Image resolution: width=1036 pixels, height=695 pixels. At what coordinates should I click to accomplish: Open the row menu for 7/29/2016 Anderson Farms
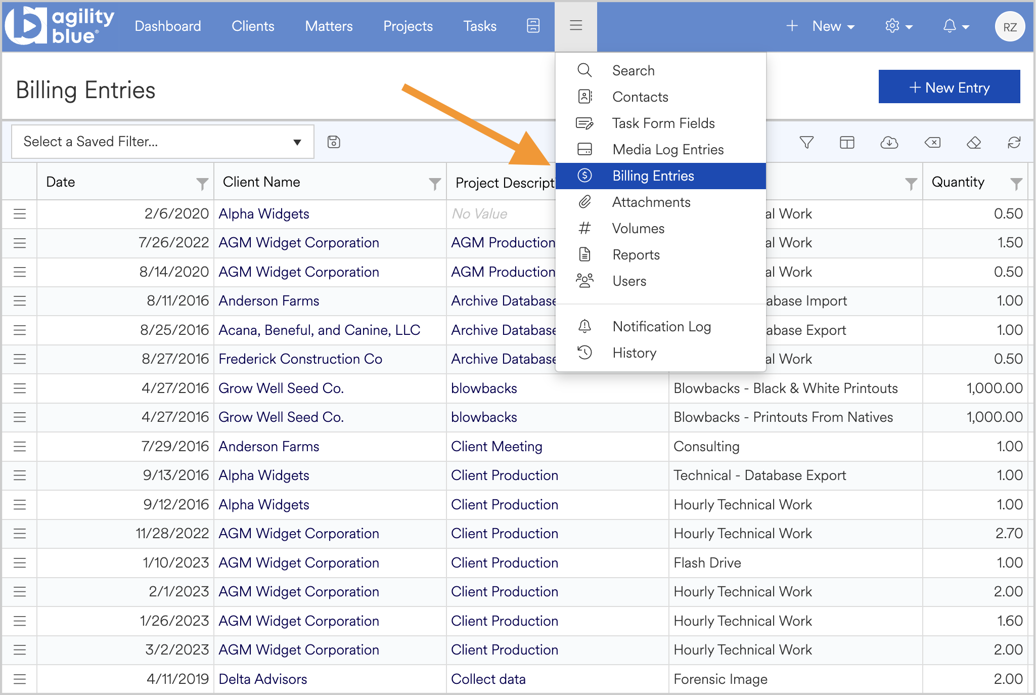(20, 447)
